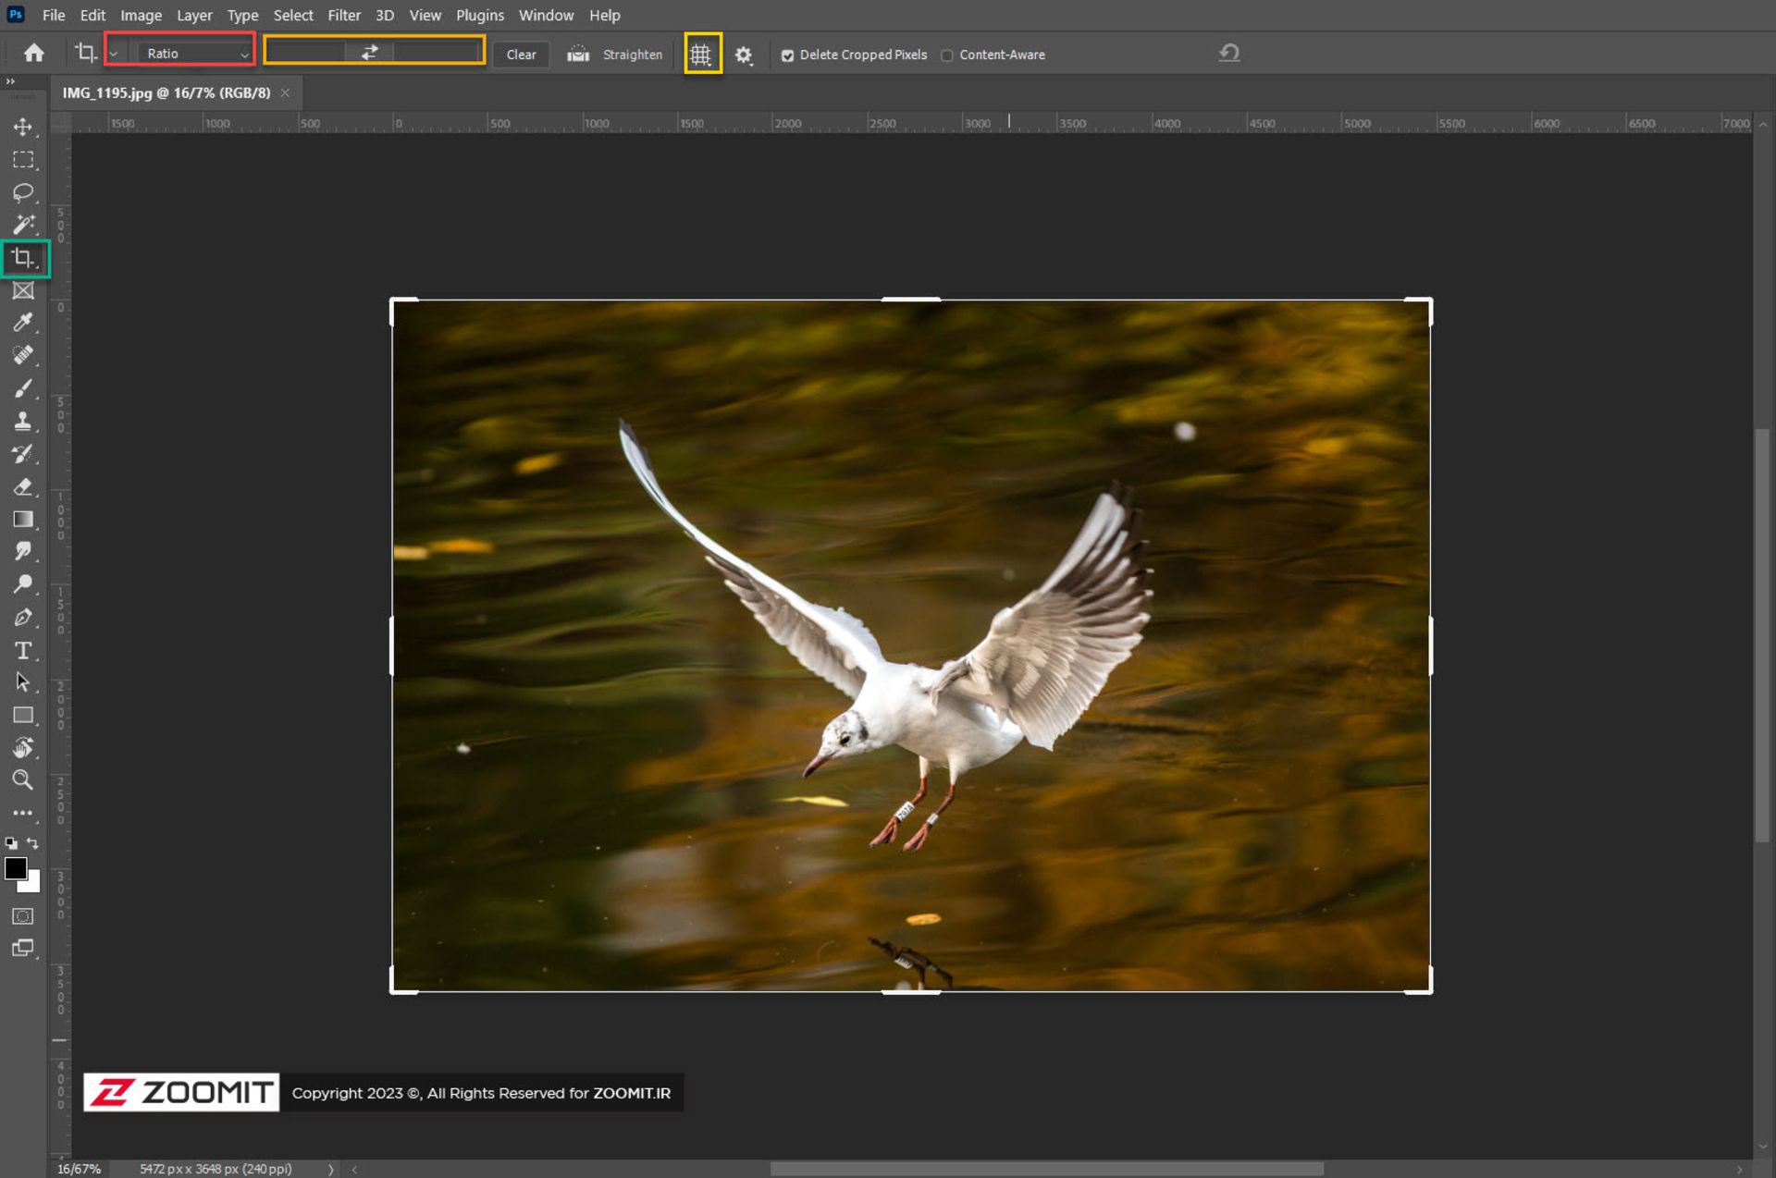This screenshot has height=1178, width=1776.
Task: Open the foreground color swatch
Action: pyautogui.click(x=15, y=867)
